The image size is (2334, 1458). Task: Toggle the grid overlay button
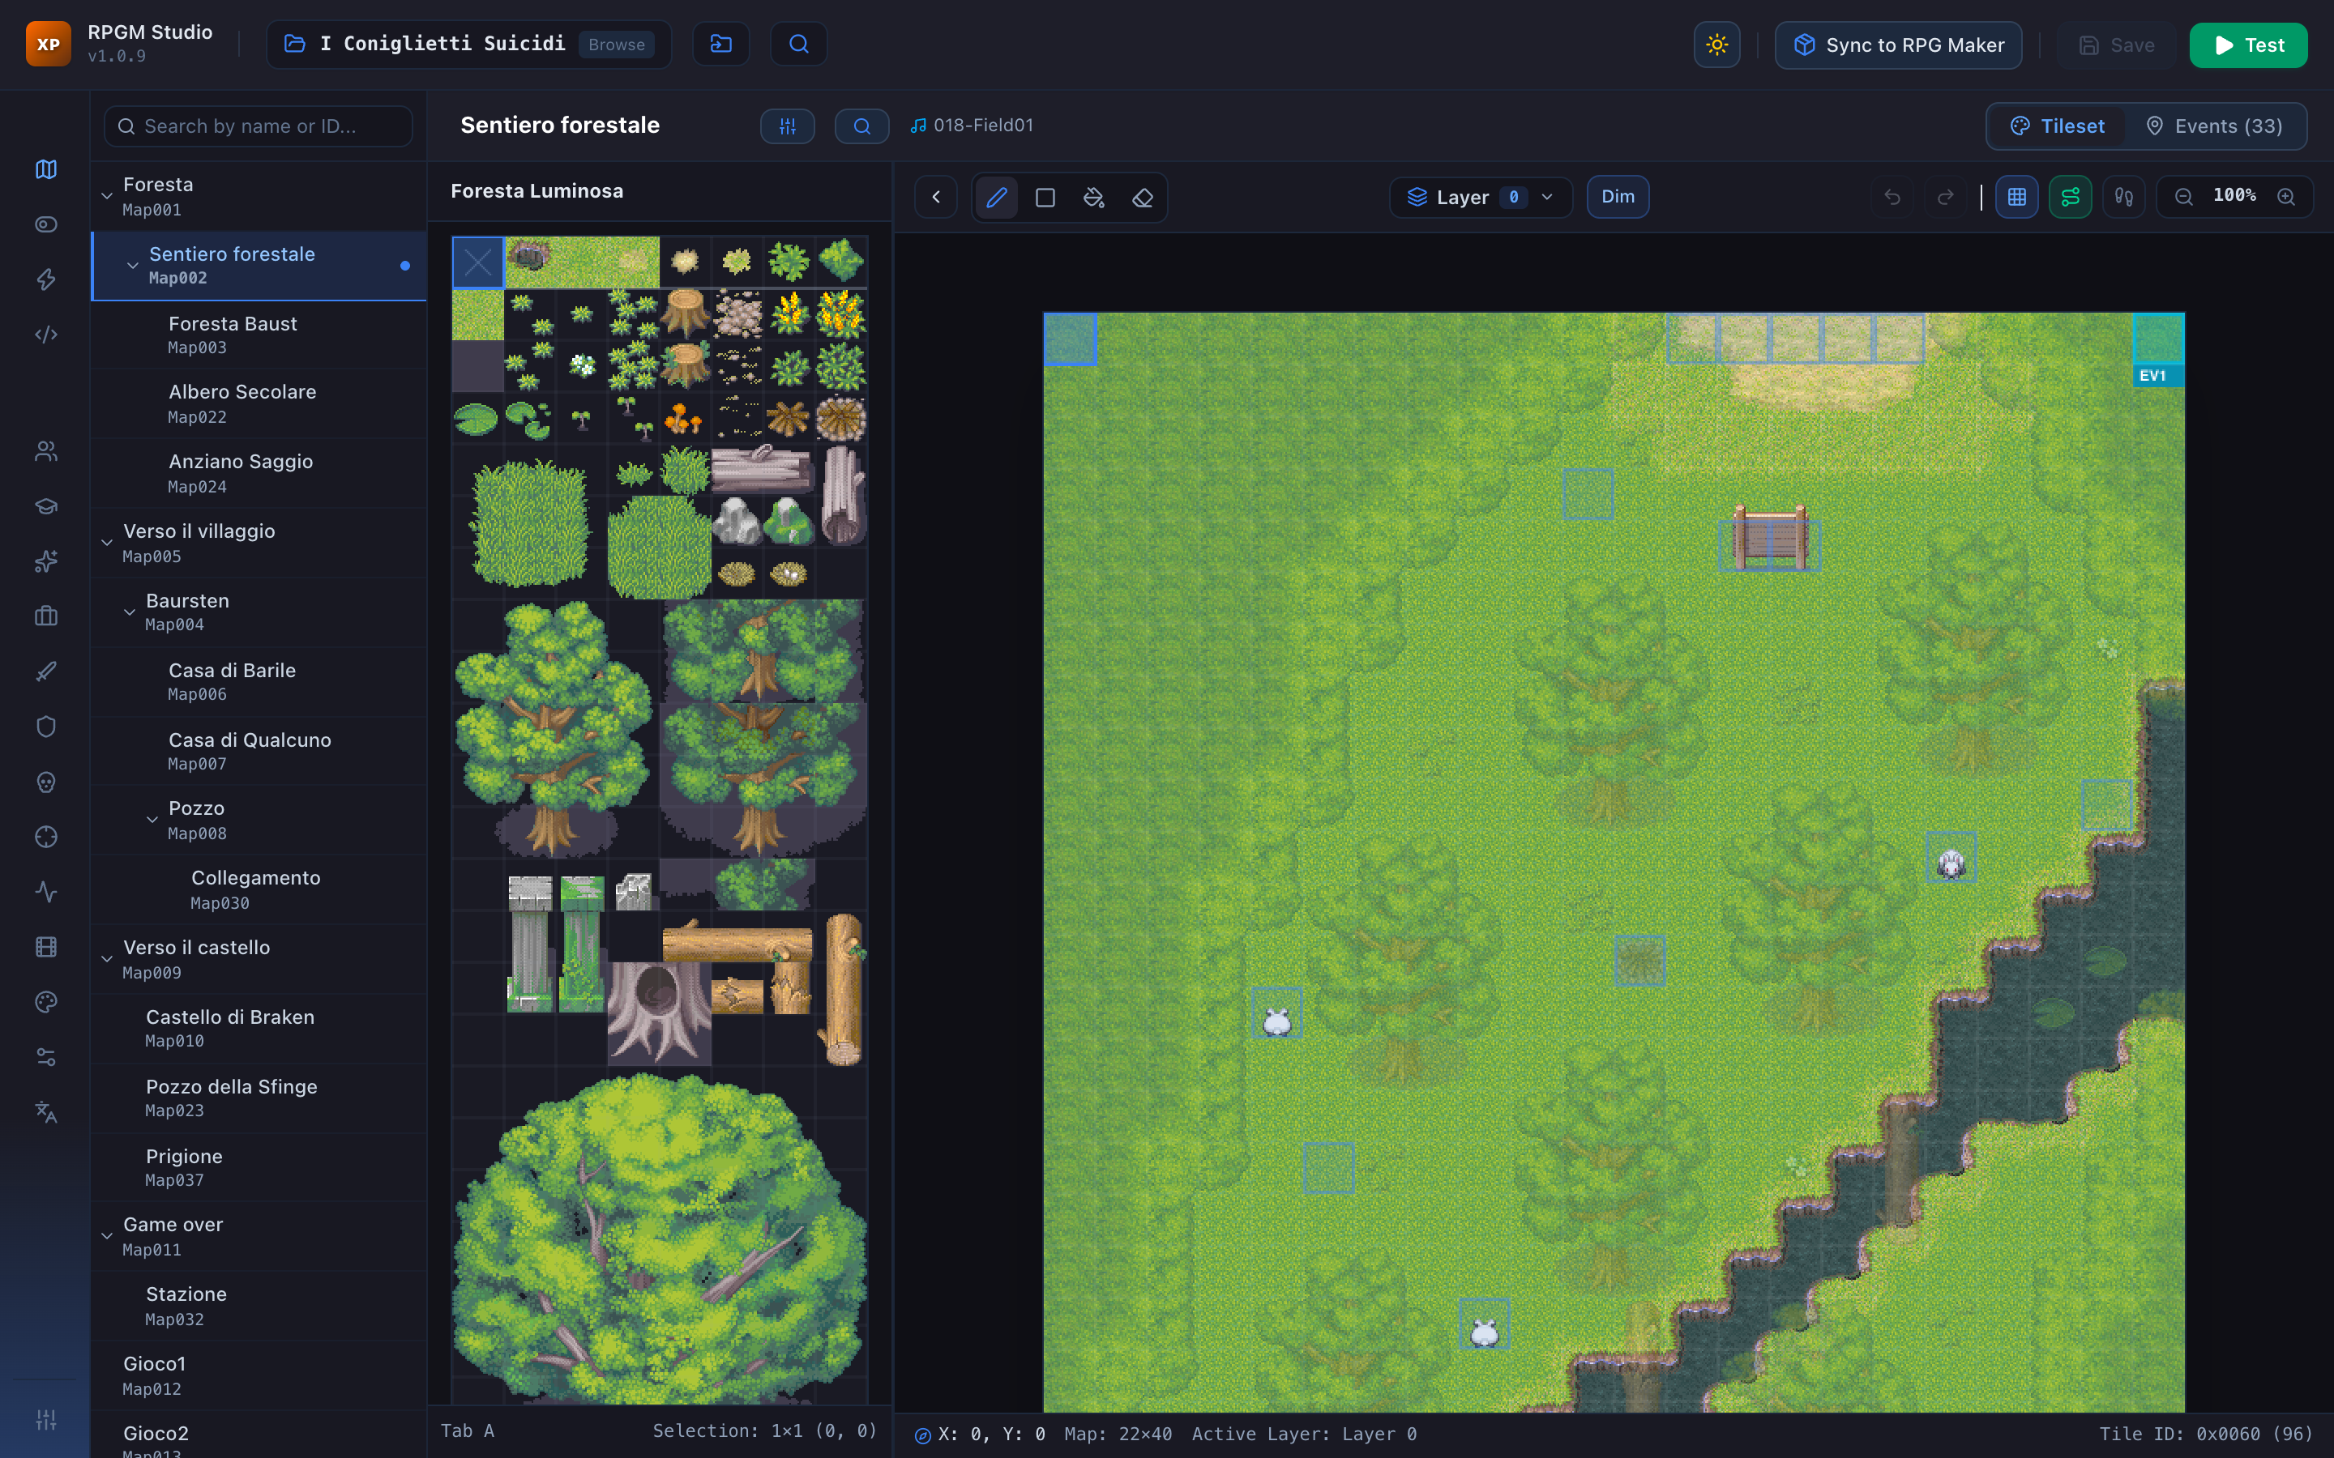pyautogui.click(x=2016, y=197)
